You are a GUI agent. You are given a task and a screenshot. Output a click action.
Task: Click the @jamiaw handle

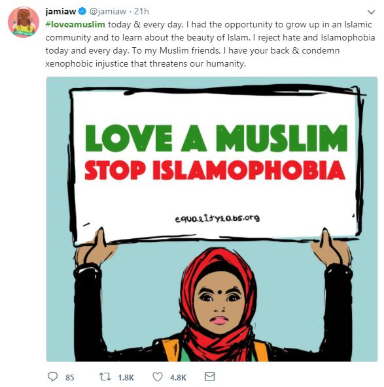(108, 11)
